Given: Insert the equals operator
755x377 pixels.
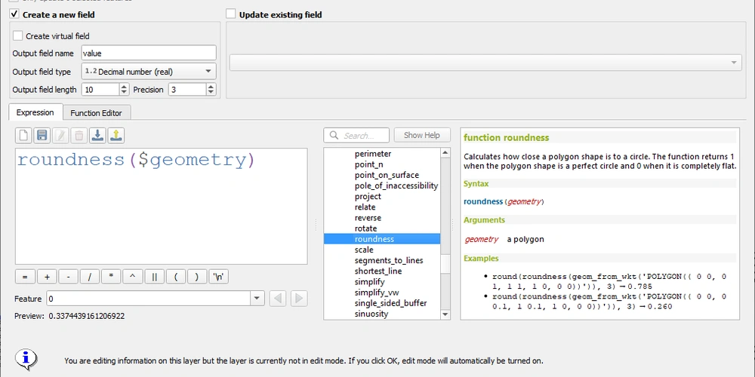Looking at the screenshot, I should pyautogui.click(x=25, y=277).
